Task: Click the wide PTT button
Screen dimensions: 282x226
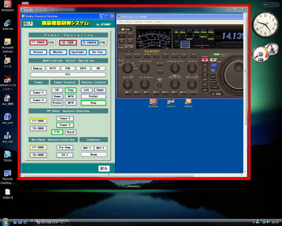Action: coord(68,75)
